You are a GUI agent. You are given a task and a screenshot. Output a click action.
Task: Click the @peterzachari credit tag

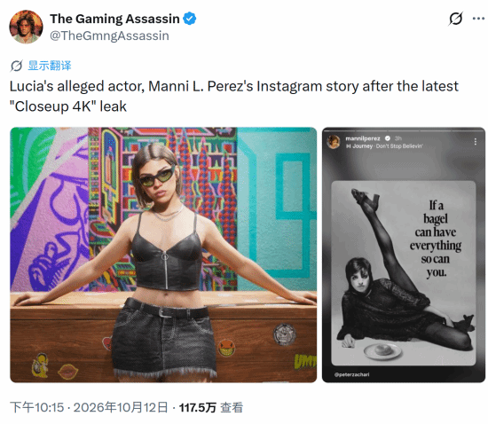pyautogui.click(x=351, y=374)
